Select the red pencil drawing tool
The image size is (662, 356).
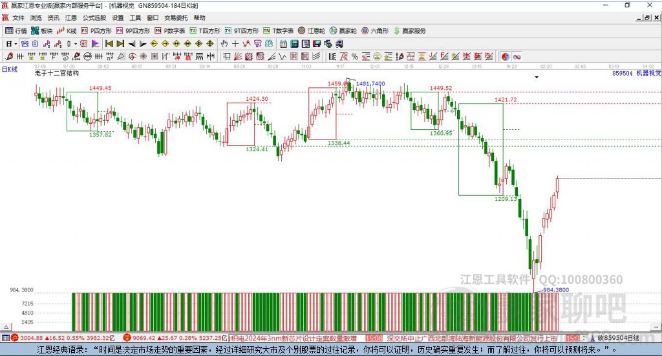coord(9,56)
